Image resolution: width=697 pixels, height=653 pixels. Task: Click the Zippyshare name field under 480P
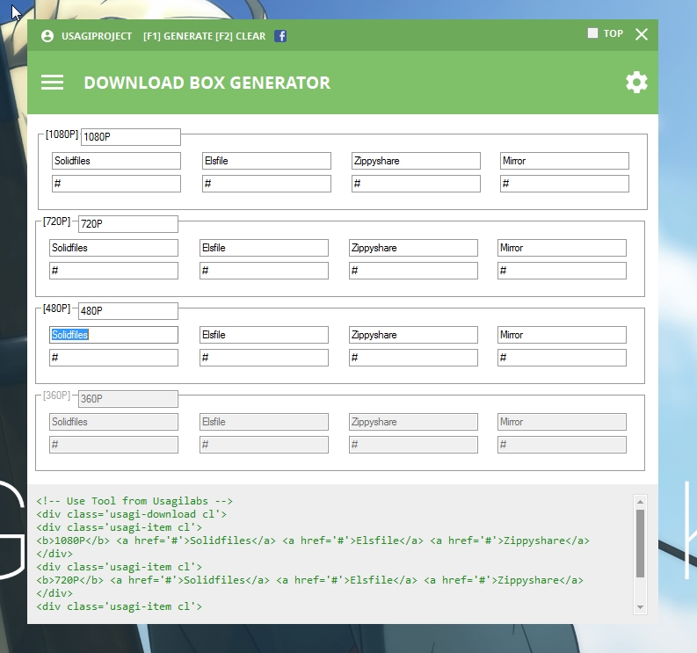pyautogui.click(x=413, y=335)
